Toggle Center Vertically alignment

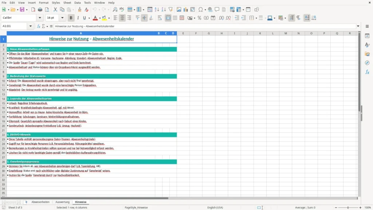coord(144,18)
